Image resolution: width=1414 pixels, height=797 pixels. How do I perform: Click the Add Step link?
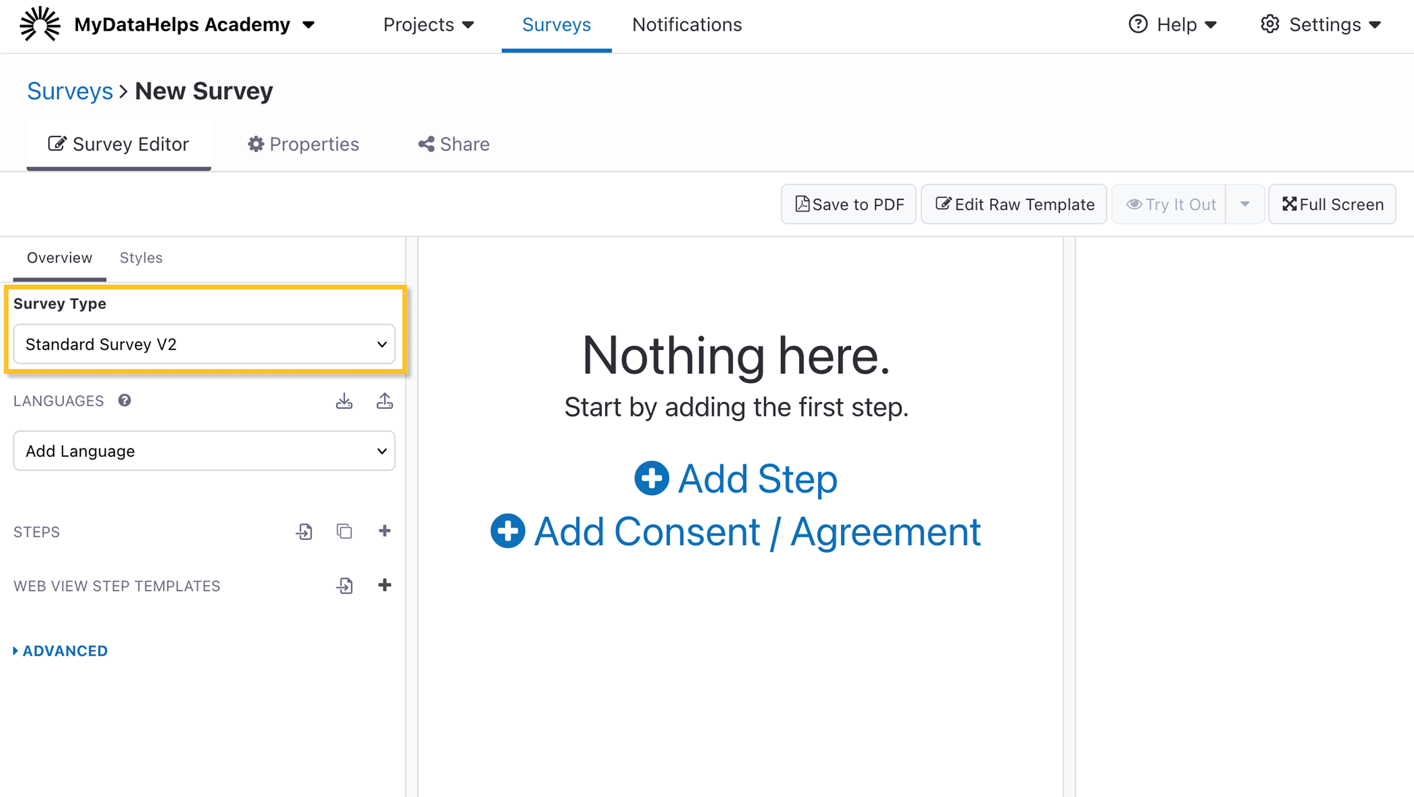(x=736, y=479)
